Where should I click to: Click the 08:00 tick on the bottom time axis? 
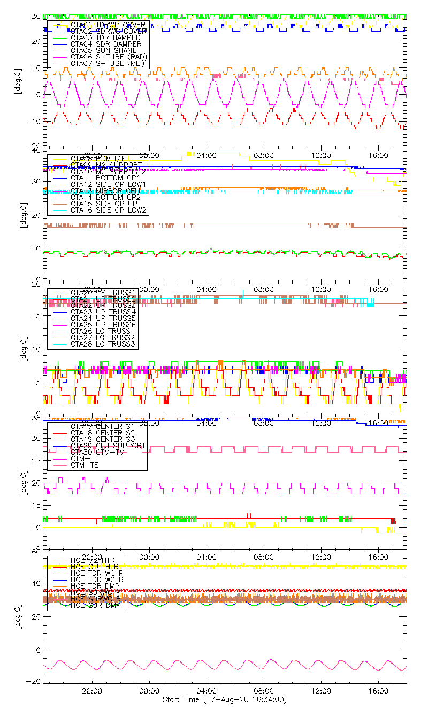coord(264,691)
